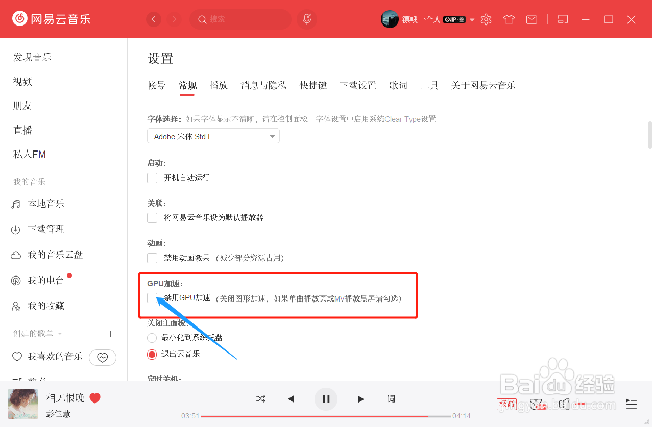This screenshot has width=652, height=427.
Task: Skip to the previous track
Action: (291, 399)
